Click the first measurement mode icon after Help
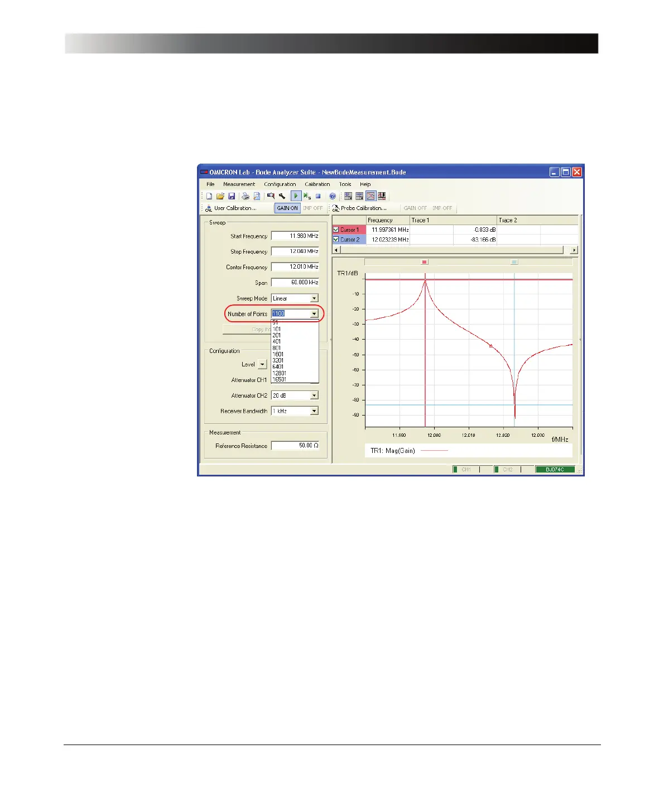 [x=348, y=196]
